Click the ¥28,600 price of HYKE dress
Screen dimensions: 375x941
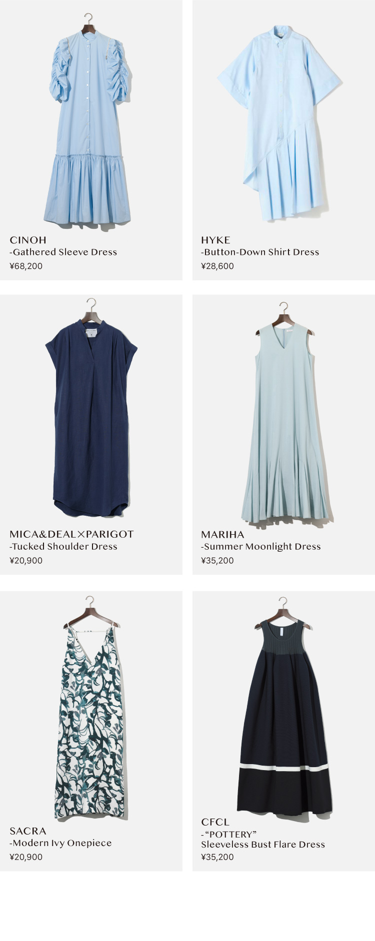tap(217, 266)
